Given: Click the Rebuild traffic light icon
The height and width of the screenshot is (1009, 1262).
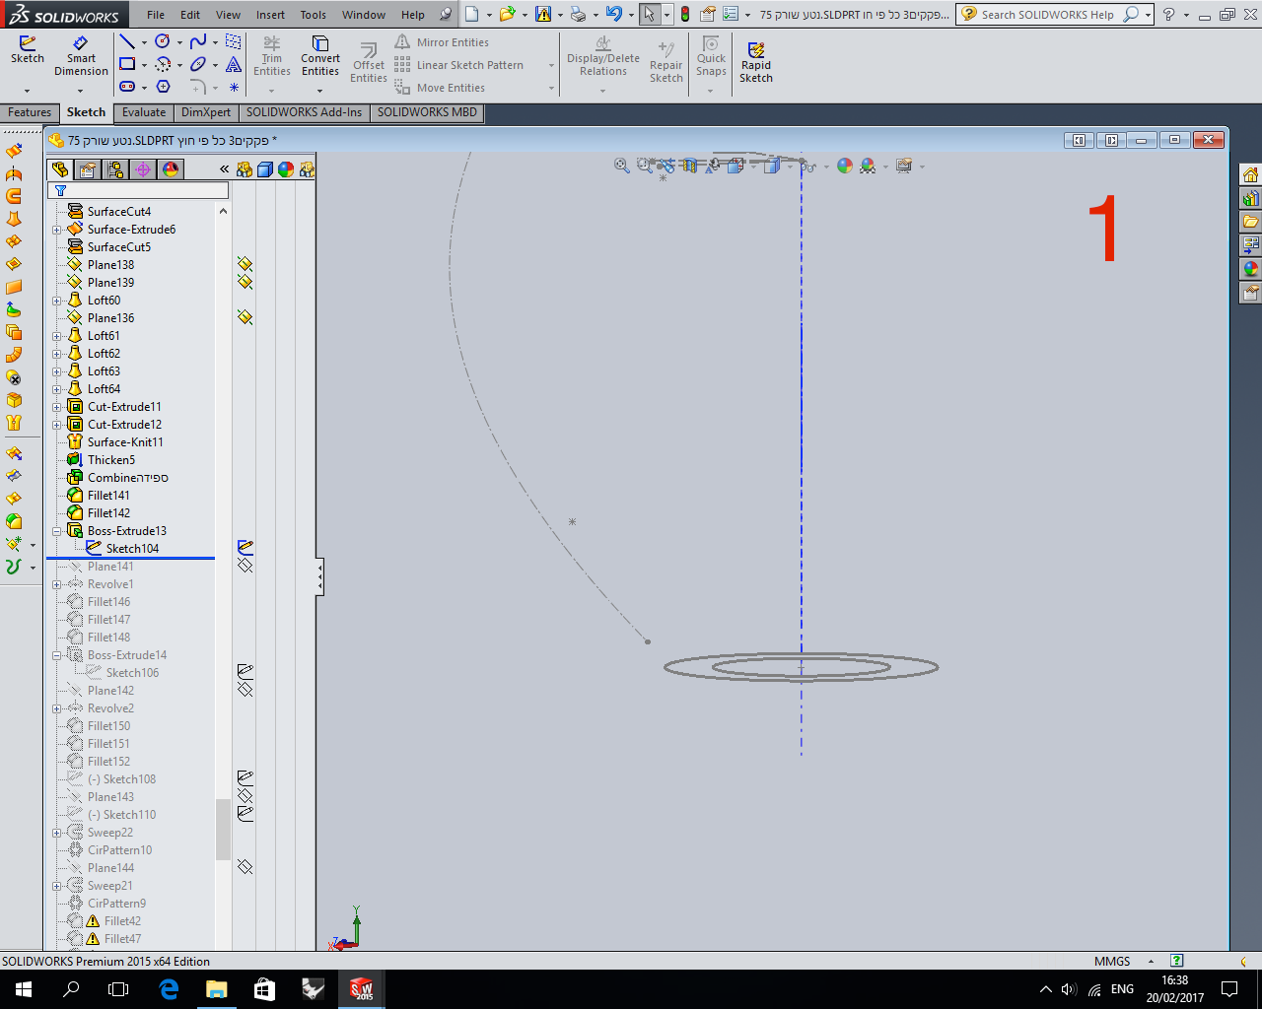Looking at the screenshot, I should (685, 15).
